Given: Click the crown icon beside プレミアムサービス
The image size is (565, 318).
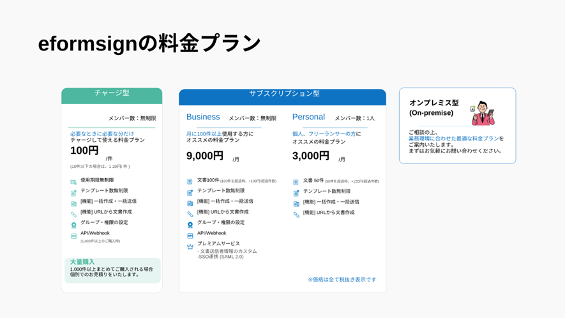Looking at the screenshot, I should (x=190, y=246).
